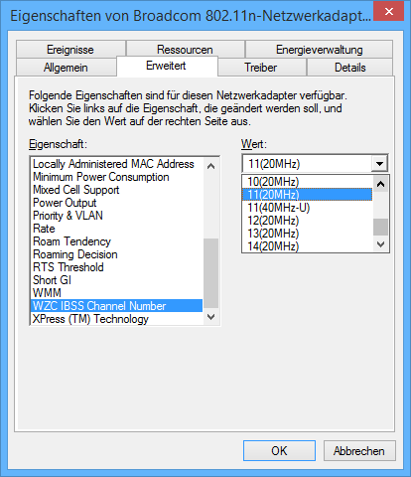
Task: Expand the Wert combo box arrow
Action: coord(379,164)
